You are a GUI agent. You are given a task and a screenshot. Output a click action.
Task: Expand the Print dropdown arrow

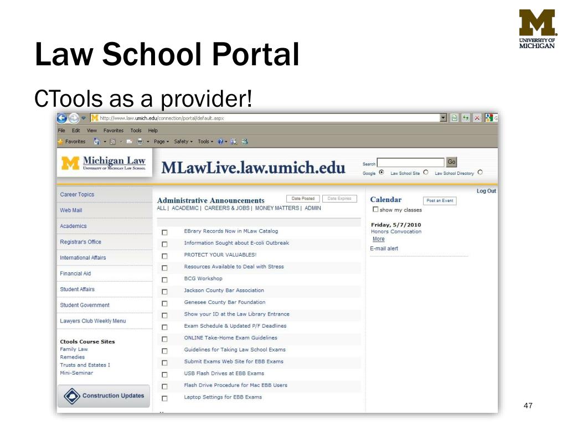click(x=148, y=142)
